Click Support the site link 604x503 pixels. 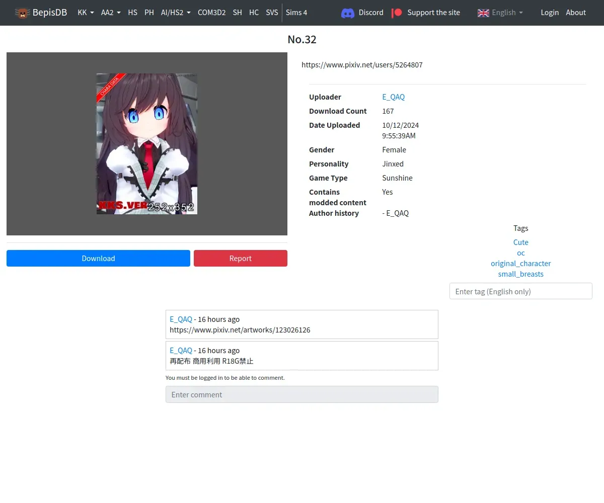point(433,13)
